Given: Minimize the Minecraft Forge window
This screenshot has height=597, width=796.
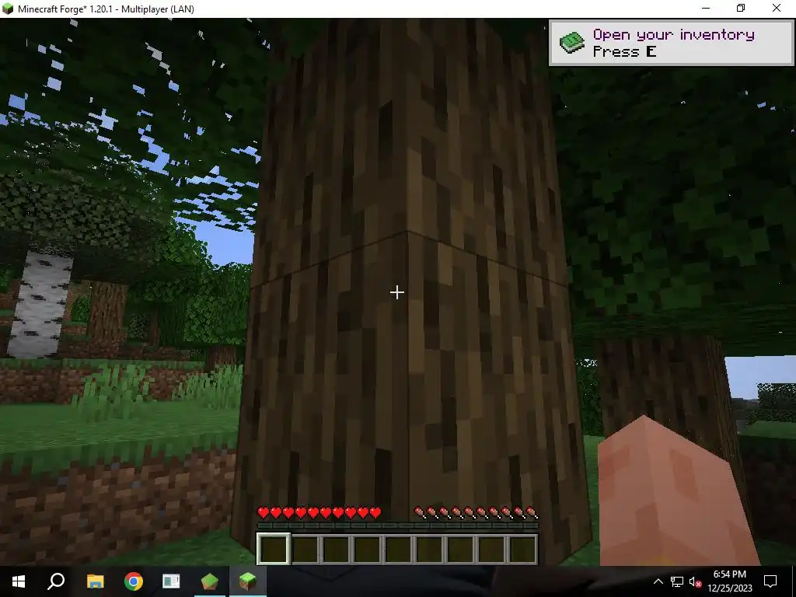Looking at the screenshot, I should point(706,8).
